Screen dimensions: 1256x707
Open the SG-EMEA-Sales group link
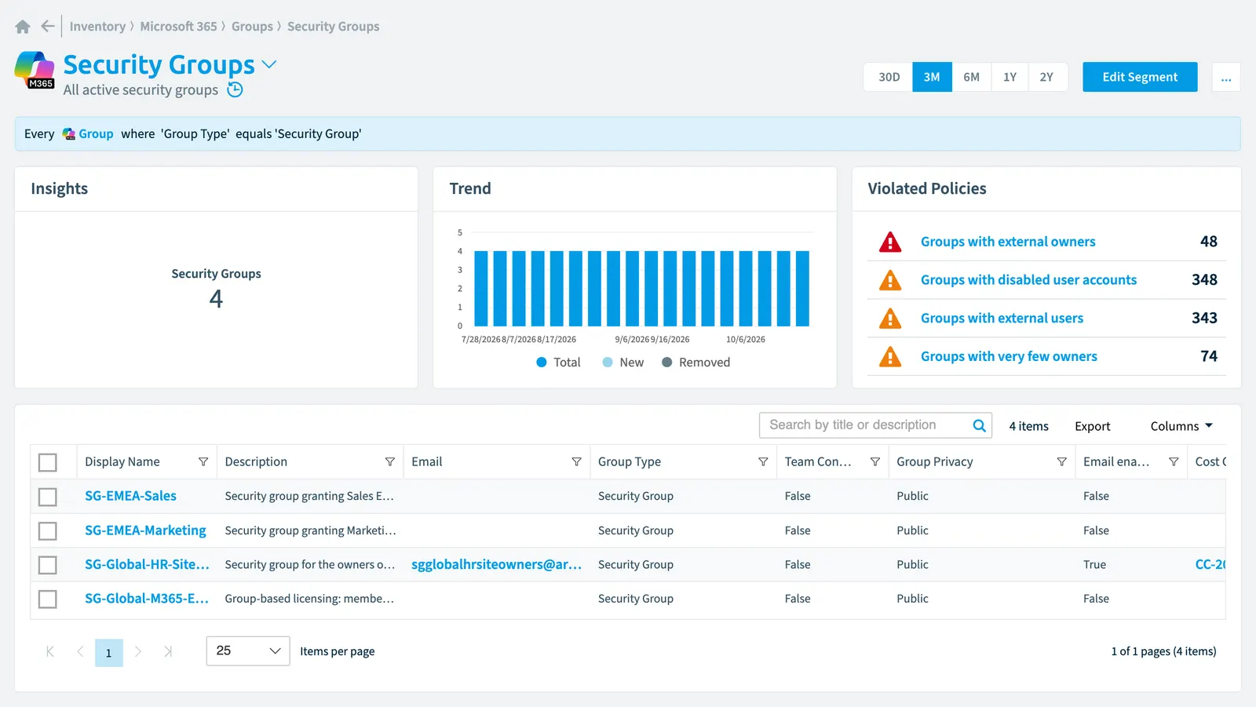click(130, 496)
